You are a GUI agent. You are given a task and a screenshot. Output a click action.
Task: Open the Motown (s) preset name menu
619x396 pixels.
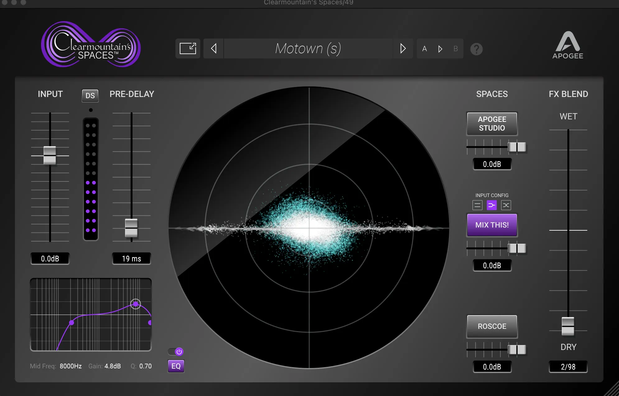click(308, 48)
